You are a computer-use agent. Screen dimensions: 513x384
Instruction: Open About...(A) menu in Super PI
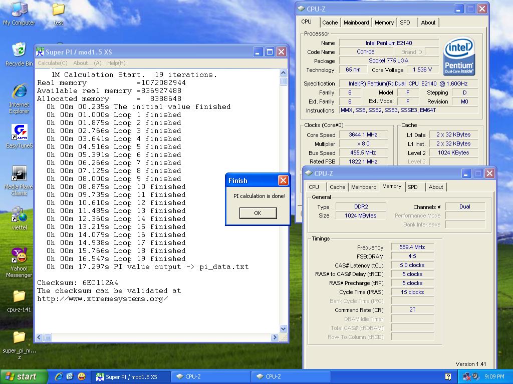pyautogui.click(x=87, y=63)
